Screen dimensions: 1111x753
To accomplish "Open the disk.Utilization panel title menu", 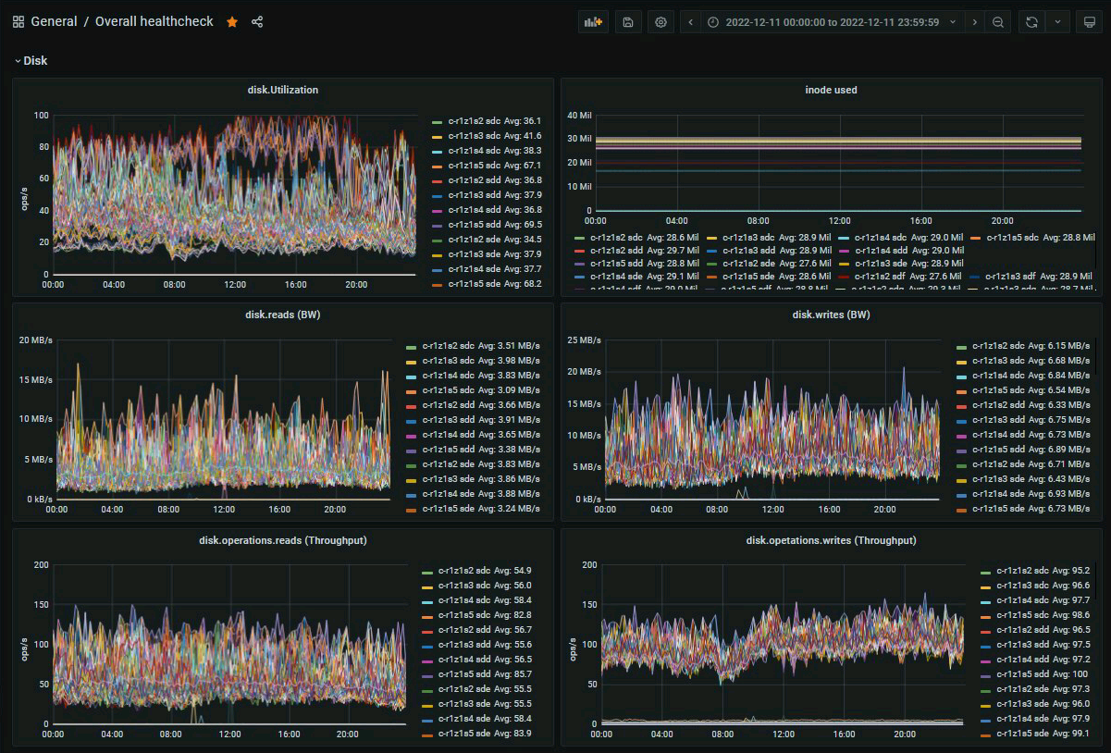I will coord(282,91).
